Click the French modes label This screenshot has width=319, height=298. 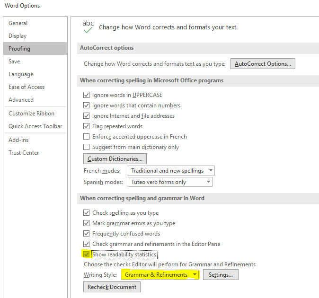[x=102, y=171]
